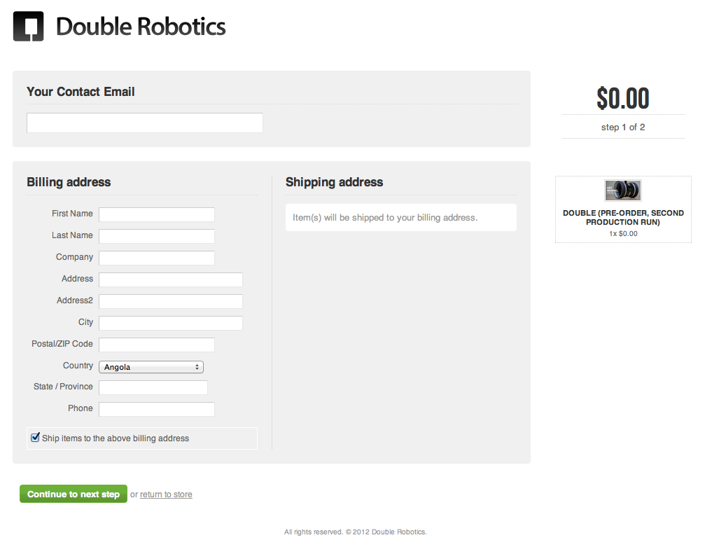
Task: Click the shipped-to-billing-address notice box
Action: pos(401,218)
